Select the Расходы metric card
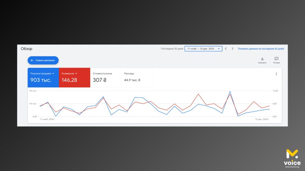The height and width of the screenshot is (171, 305). 137,77
